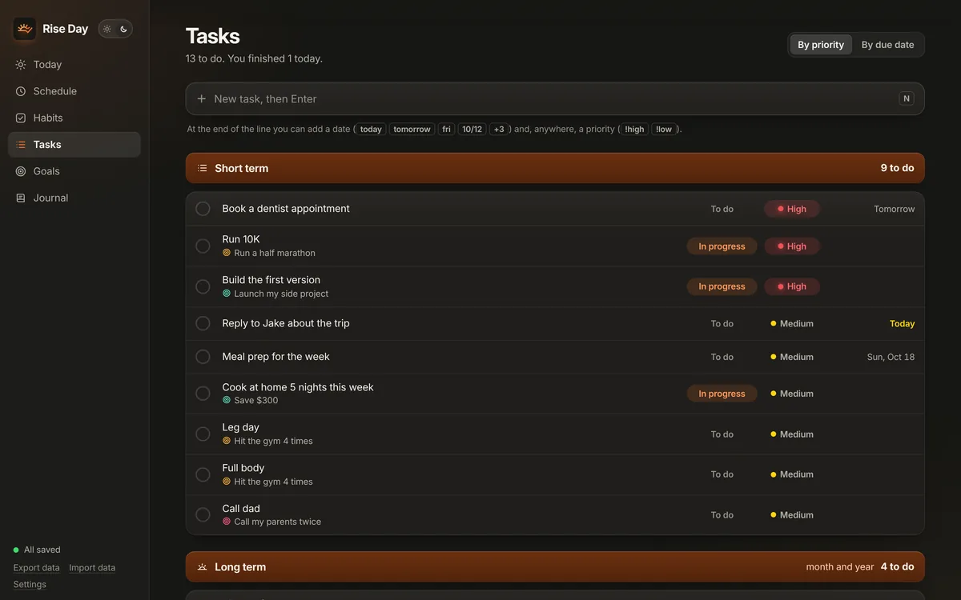Click the 'All saved' status indicator

pyautogui.click(x=37, y=550)
